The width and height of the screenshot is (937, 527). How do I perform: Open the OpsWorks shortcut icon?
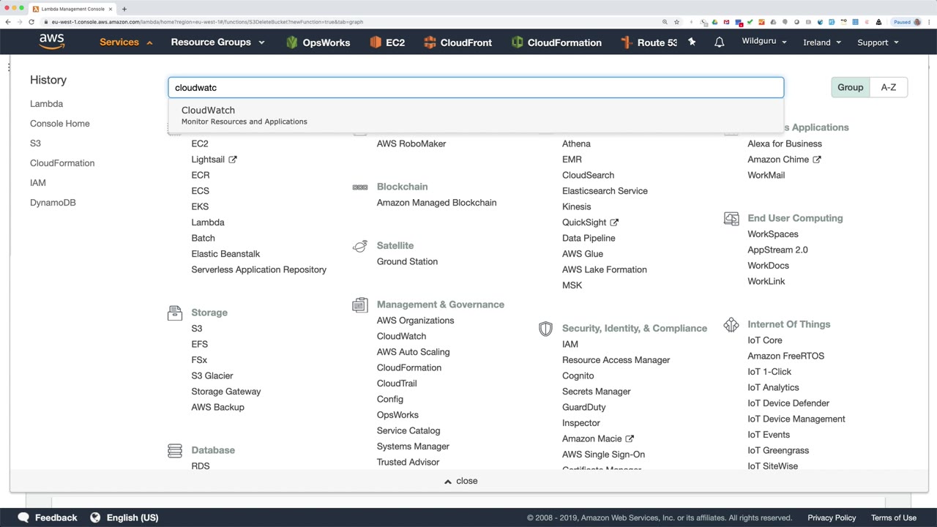point(292,42)
